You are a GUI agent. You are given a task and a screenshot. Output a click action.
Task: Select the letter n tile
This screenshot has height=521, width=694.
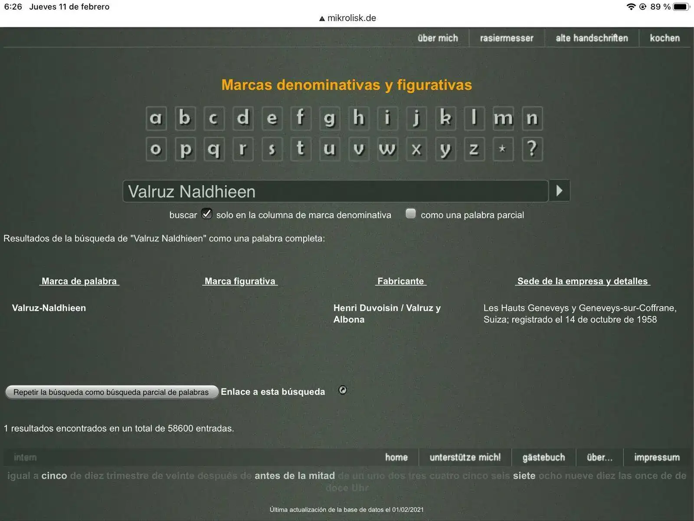coord(532,118)
